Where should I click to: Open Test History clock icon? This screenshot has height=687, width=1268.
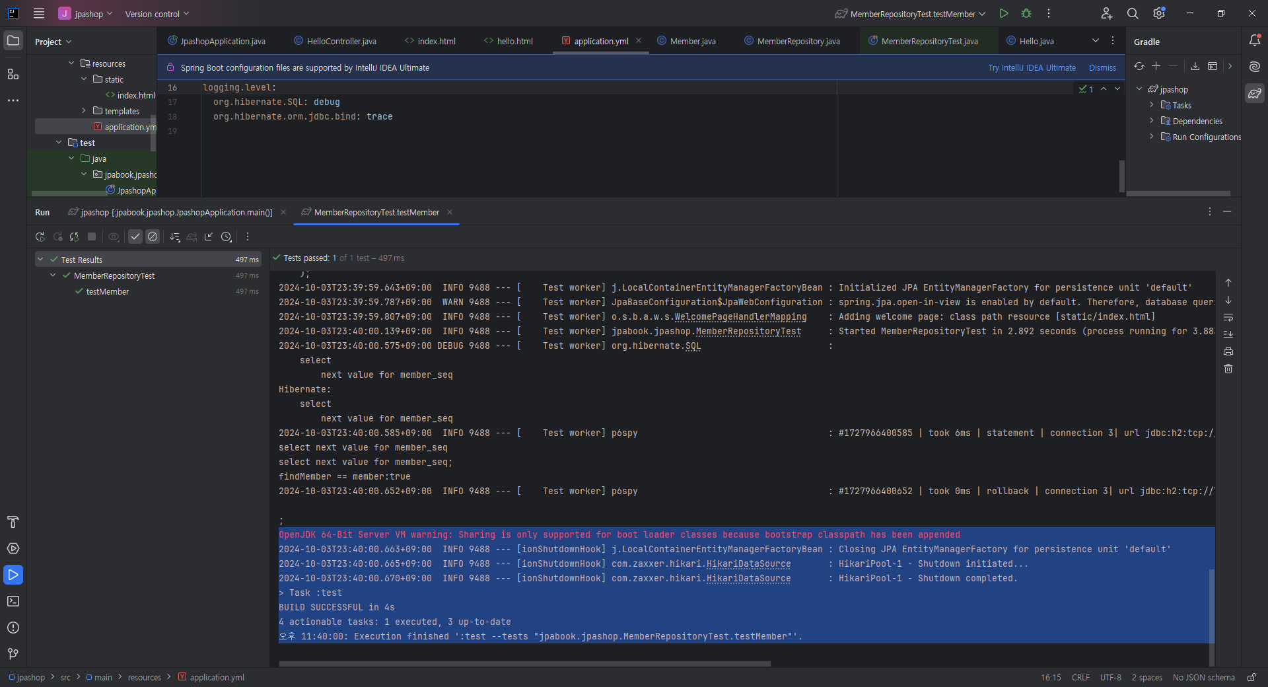click(226, 236)
